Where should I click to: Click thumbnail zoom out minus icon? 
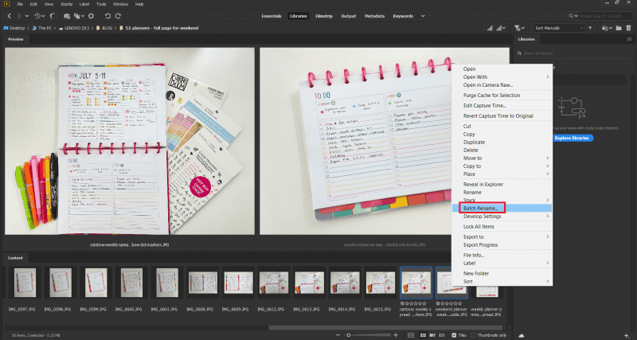click(338, 335)
